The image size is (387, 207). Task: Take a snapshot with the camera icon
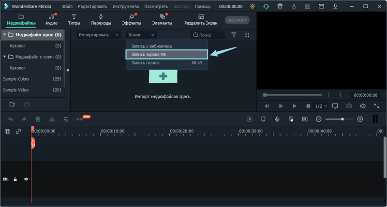coord(349,106)
